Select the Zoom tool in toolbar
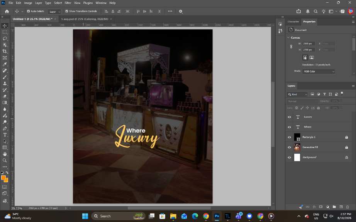Image resolution: width=356 pixels, height=222 pixels. tap(5, 160)
